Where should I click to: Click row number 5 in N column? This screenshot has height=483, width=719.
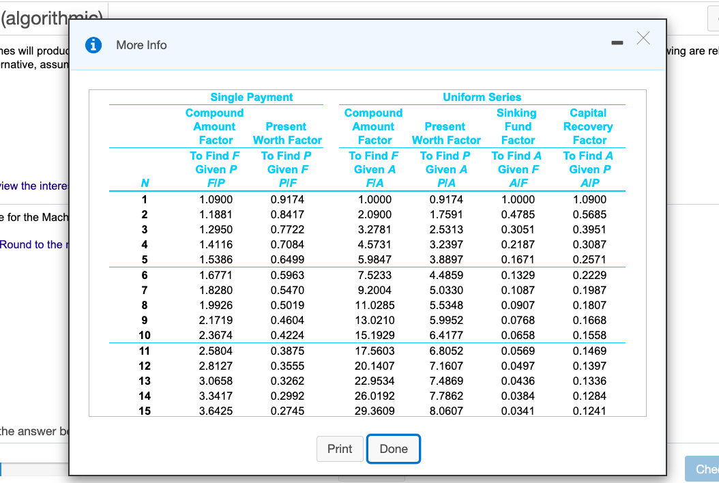pyautogui.click(x=145, y=260)
